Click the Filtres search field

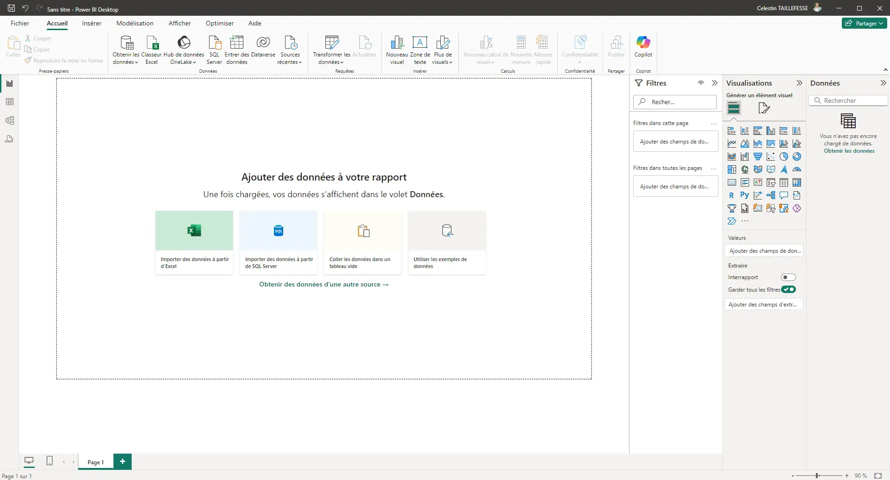pyautogui.click(x=675, y=102)
